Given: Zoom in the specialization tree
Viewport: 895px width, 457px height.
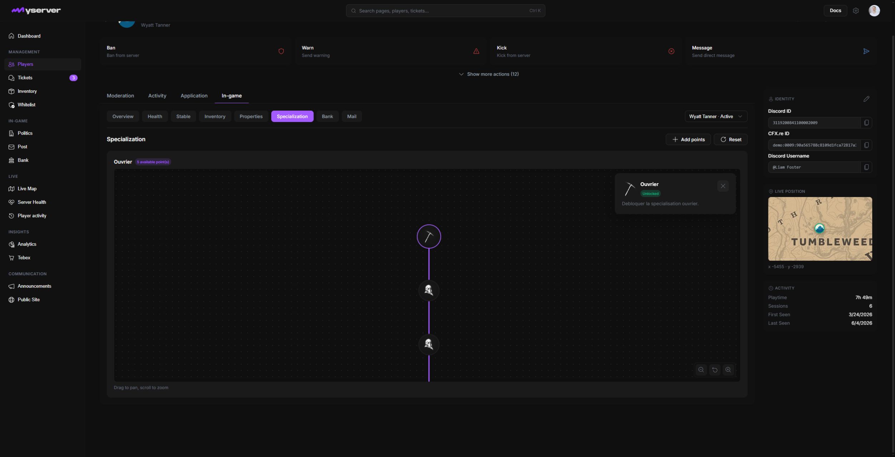Looking at the screenshot, I should coord(728,370).
